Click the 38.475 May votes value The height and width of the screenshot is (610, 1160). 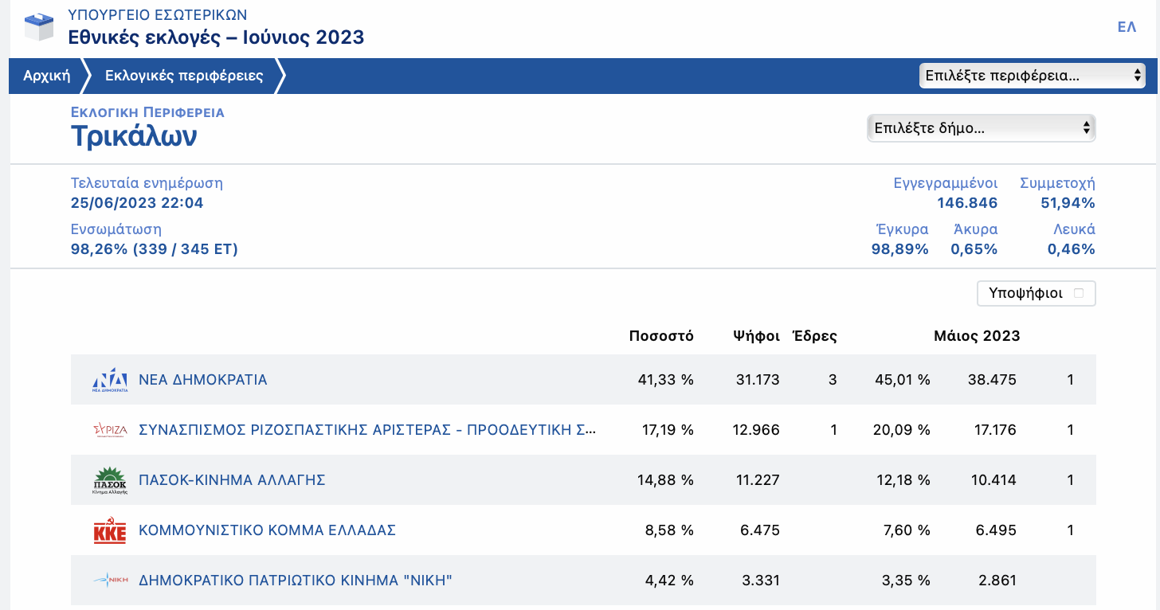(x=992, y=380)
